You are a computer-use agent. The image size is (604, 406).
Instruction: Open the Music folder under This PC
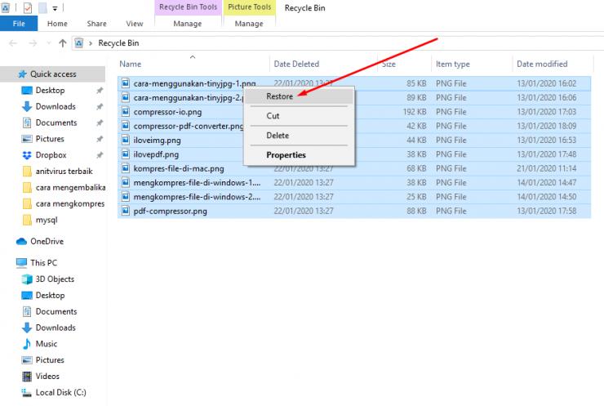[47, 344]
